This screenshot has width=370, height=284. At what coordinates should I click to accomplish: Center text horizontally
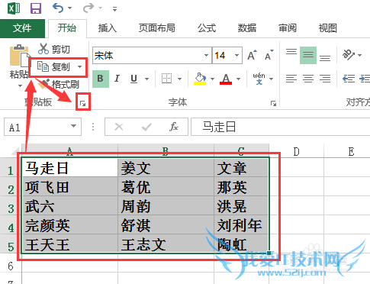tap(308, 79)
